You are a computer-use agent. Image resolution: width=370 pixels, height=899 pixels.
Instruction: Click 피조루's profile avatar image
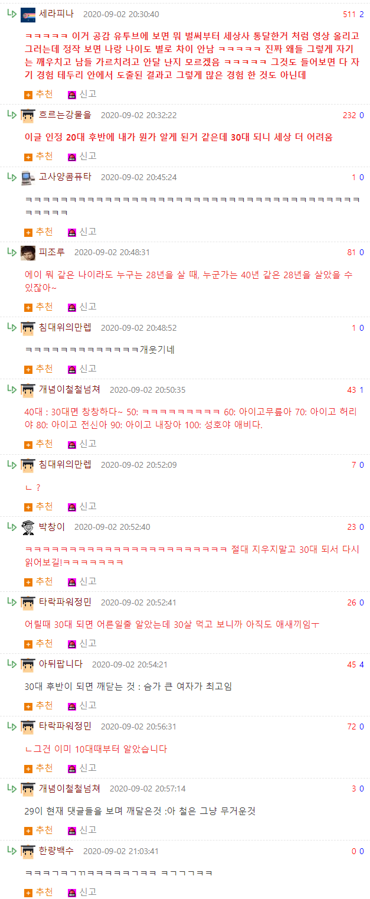(x=28, y=253)
